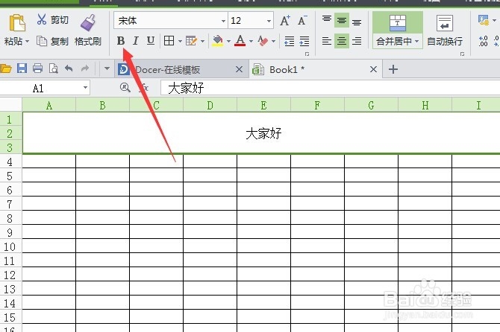
Task: Click the clear formatting eraser icon
Action: click(x=263, y=41)
